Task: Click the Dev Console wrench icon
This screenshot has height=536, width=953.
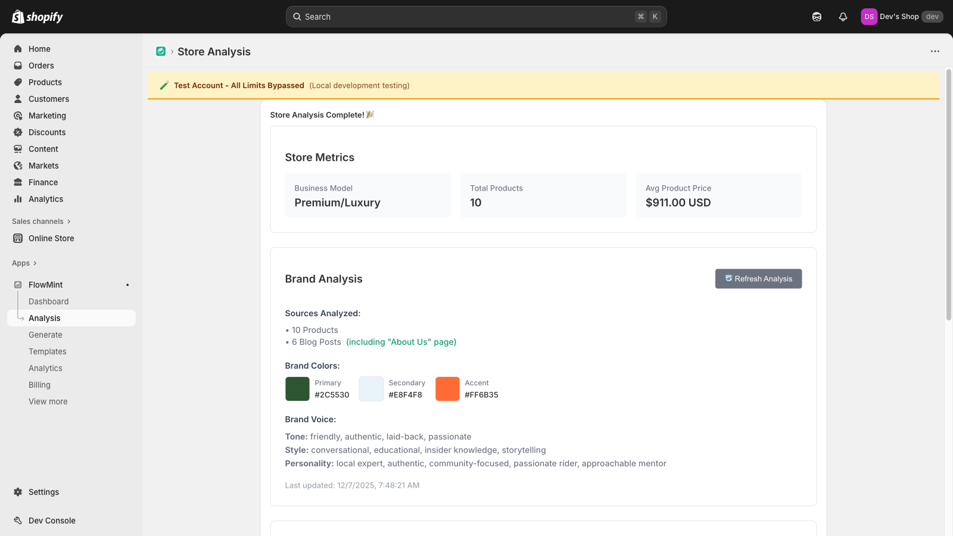Action: (x=18, y=521)
